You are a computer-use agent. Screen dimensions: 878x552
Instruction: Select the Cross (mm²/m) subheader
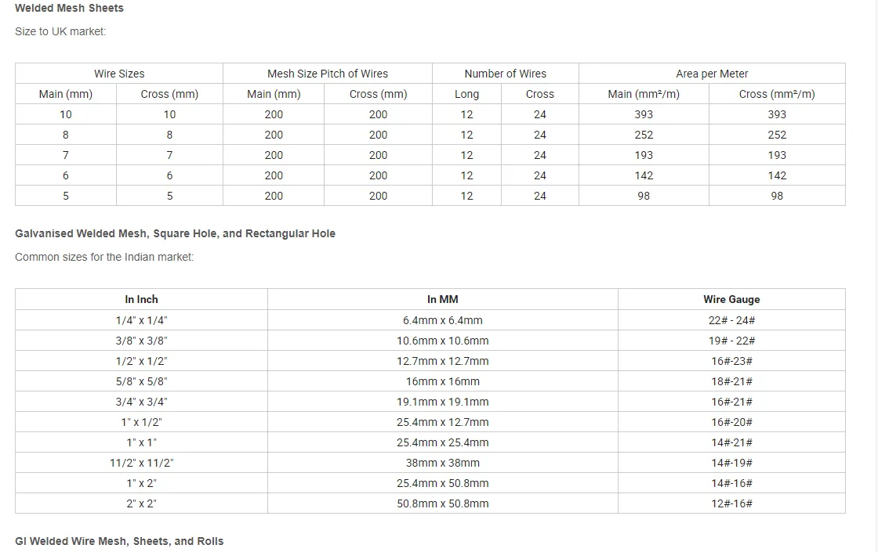tap(777, 94)
